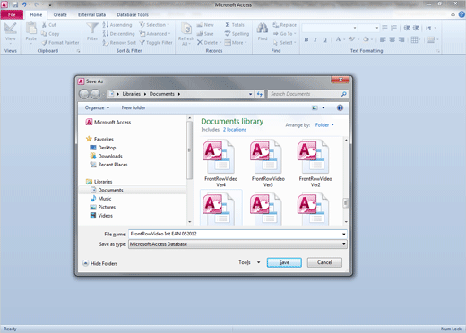The height and width of the screenshot is (333, 466).
Task: Click quick access Save disk icon
Action: point(15,4)
